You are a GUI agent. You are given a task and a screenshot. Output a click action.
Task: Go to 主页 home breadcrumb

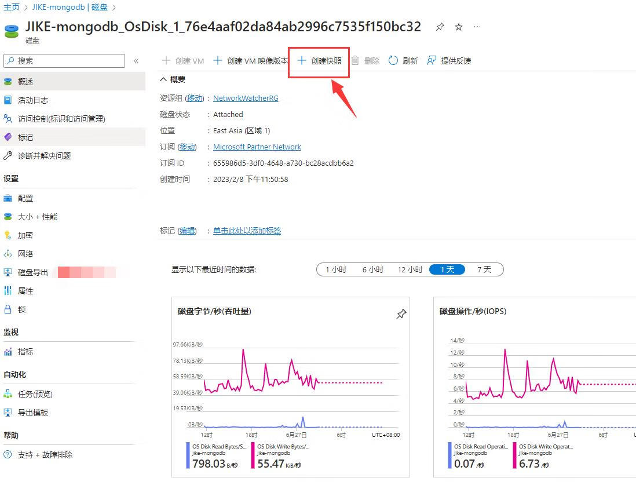pos(12,8)
